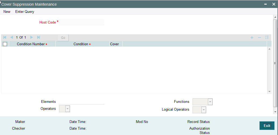Click the Condition Number column header
The width and height of the screenshot is (278, 135).
(x=32, y=44)
